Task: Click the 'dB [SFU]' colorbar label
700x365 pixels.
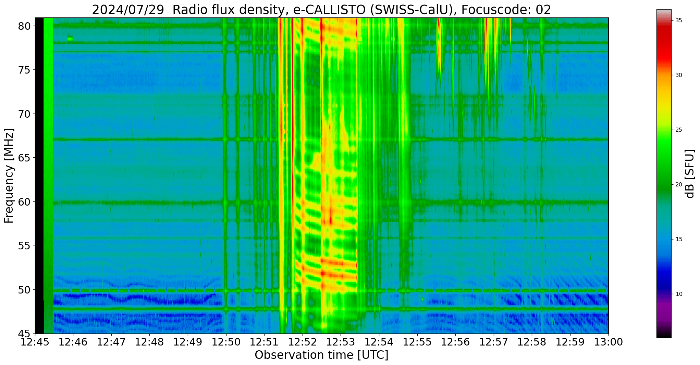Action: (689, 174)
